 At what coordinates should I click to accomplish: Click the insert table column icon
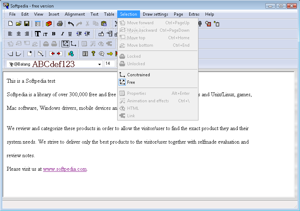(110, 34)
